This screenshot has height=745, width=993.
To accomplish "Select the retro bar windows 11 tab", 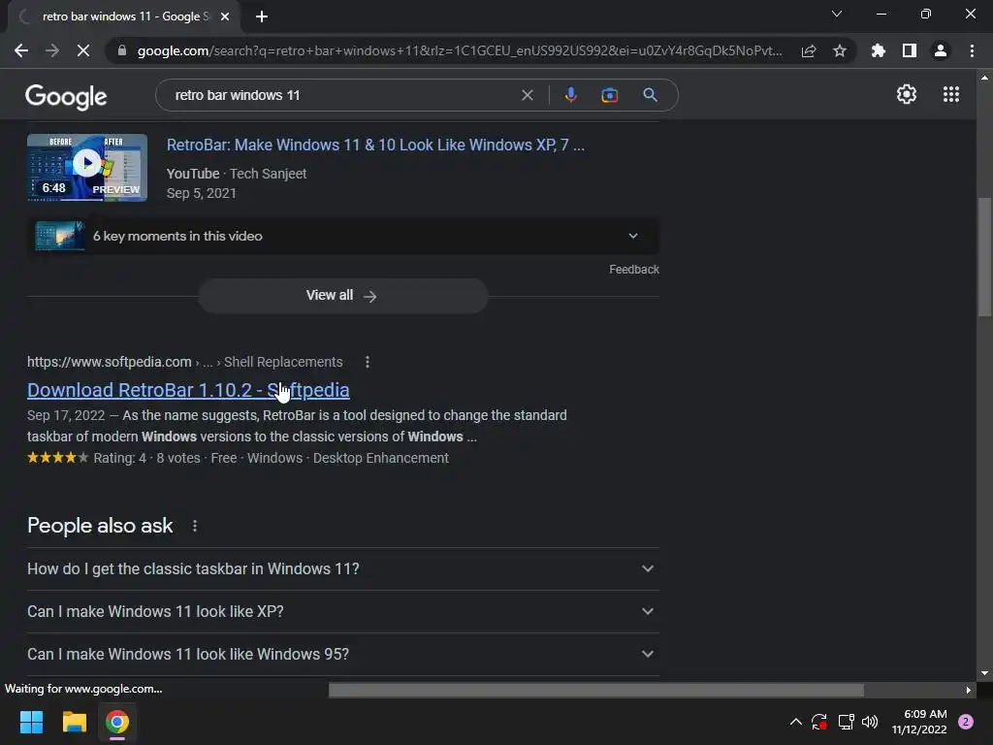I will (x=125, y=16).
